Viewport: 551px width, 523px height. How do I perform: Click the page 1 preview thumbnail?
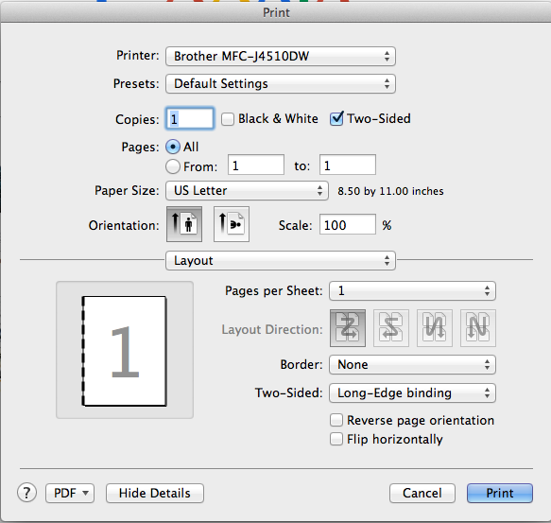click(x=125, y=351)
